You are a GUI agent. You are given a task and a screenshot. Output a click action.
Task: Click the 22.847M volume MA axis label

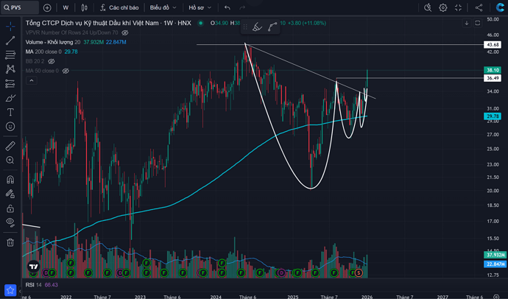tap(495, 264)
